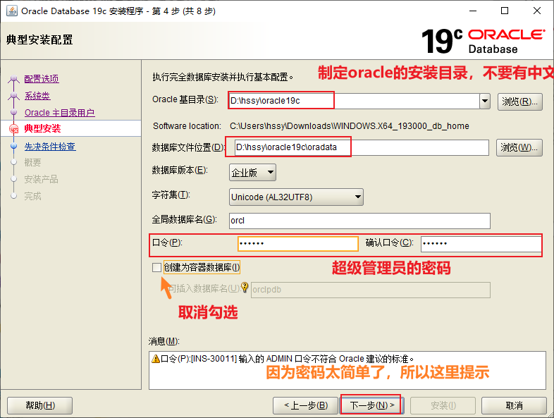Image resolution: width=554 pixels, height=418 pixels.
Task: Close the Oracle installer window
Action: pyautogui.click(x=537, y=11)
